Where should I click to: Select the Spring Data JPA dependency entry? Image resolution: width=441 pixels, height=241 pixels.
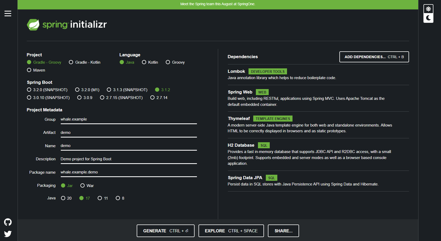coord(318,181)
